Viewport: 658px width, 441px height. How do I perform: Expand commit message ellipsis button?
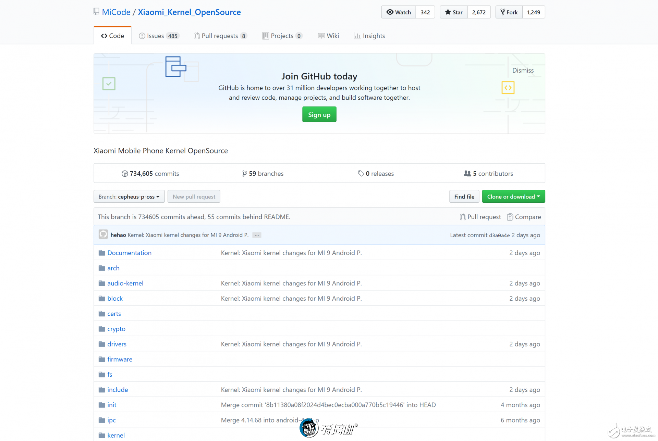pyautogui.click(x=257, y=235)
